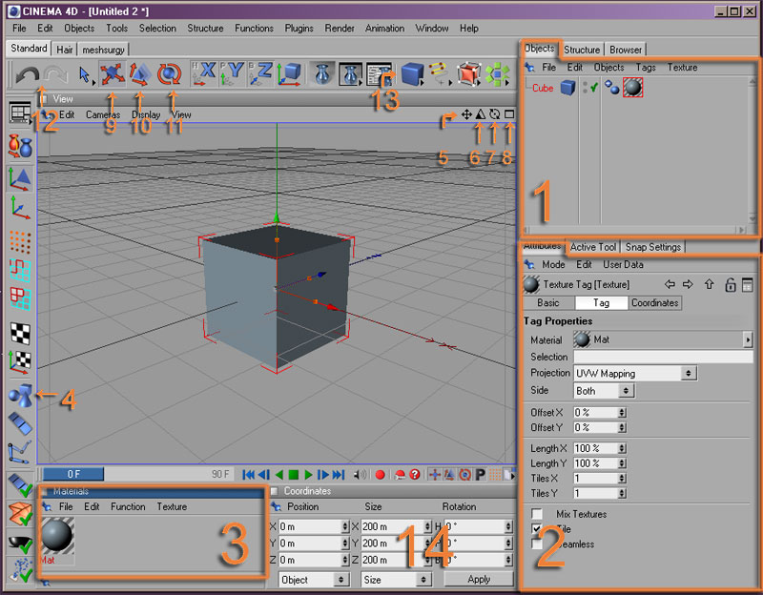The height and width of the screenshot is (595, 763).
Task: Toggle the Cube's green enable checkmark
Action: (x=593, y=88)
